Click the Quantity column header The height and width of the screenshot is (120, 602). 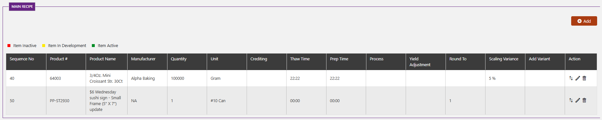pyautogui.click(x=178, y=59)
